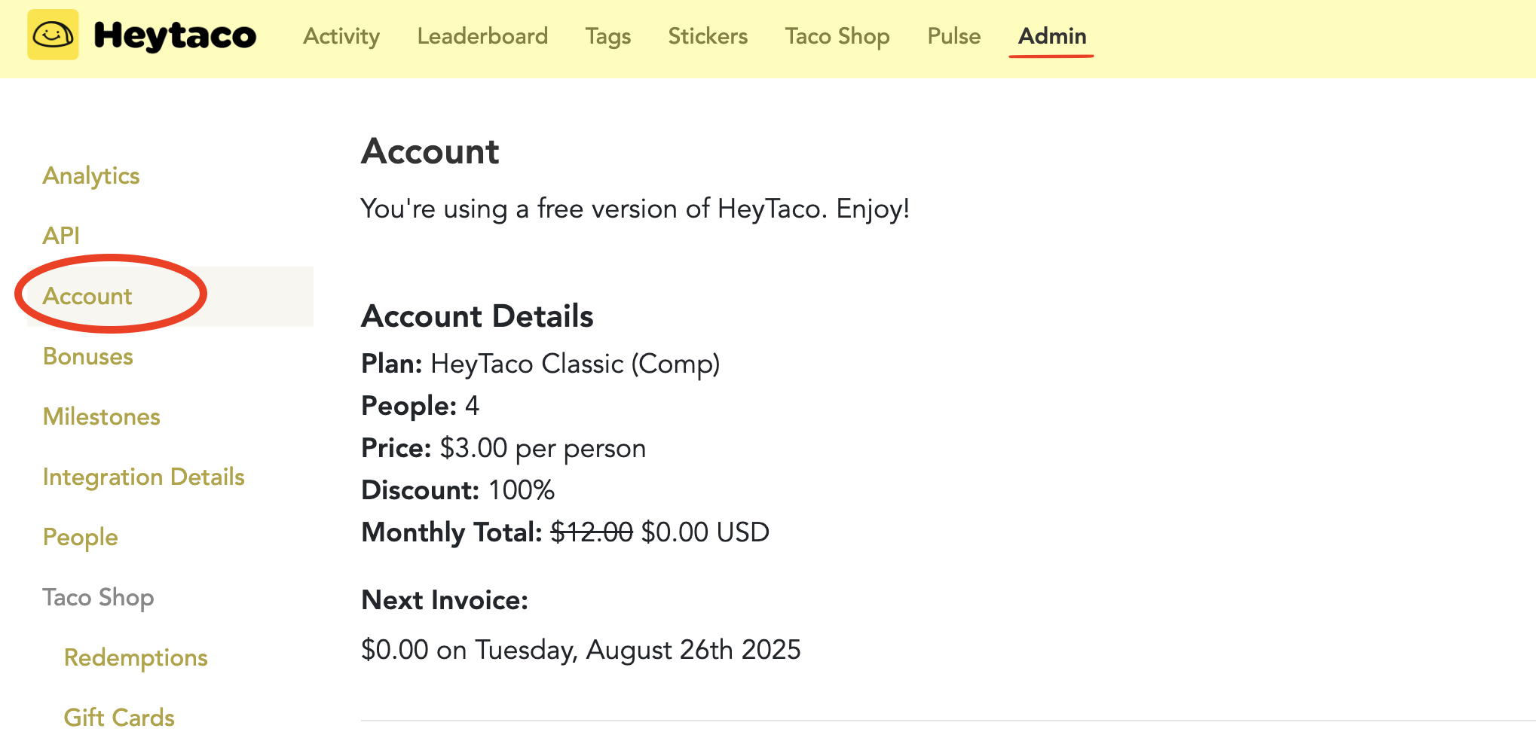Open the Activity page
The image size is (1536, 756).
point(341,36)
